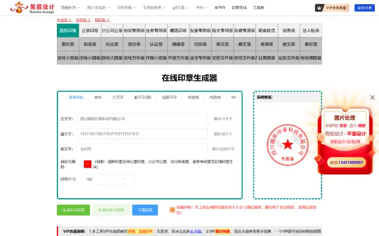Click the 生成中英文印章 button
Viewport: 379px width, 236px height.
[x=111, y=210]
